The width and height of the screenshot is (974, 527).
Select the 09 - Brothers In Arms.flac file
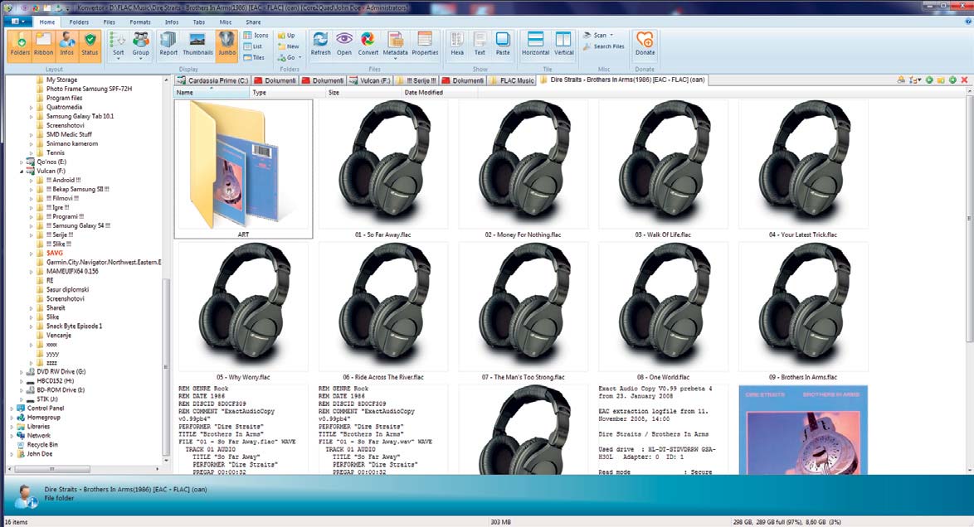click(802, 311)
